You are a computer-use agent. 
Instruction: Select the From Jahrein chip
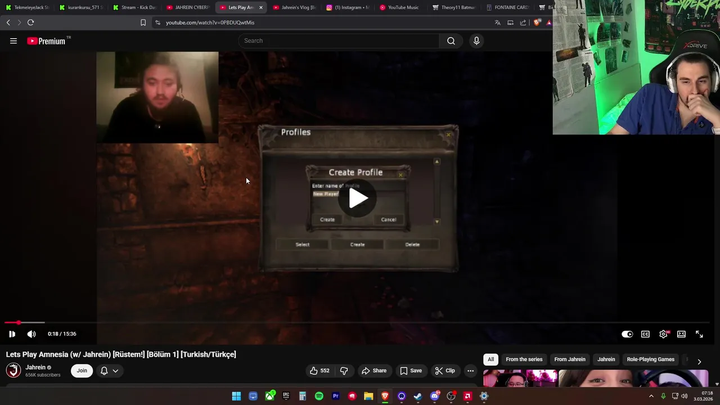point(570,359)
